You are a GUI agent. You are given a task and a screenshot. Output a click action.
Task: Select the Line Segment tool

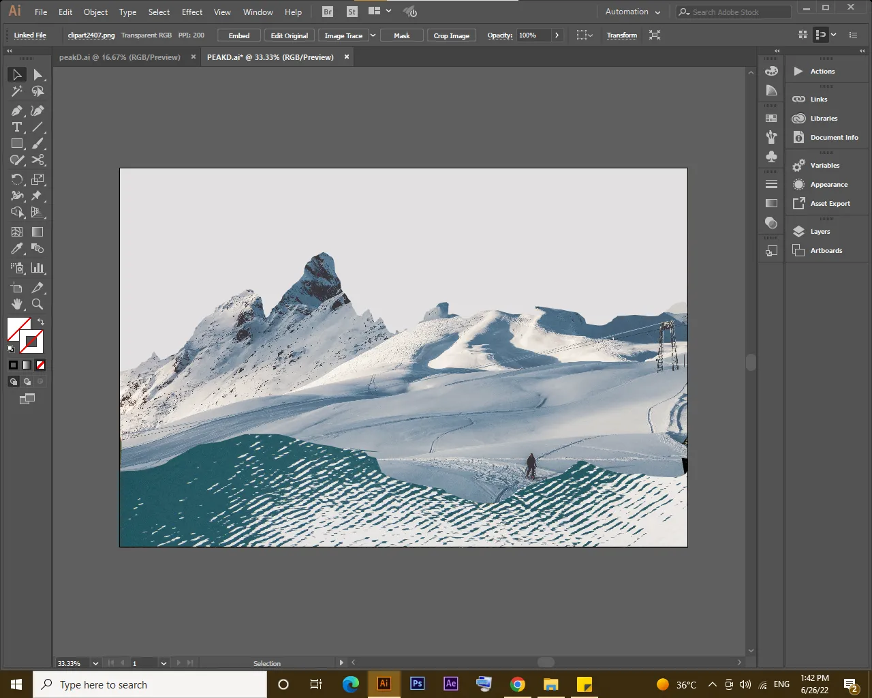[38, 127]
